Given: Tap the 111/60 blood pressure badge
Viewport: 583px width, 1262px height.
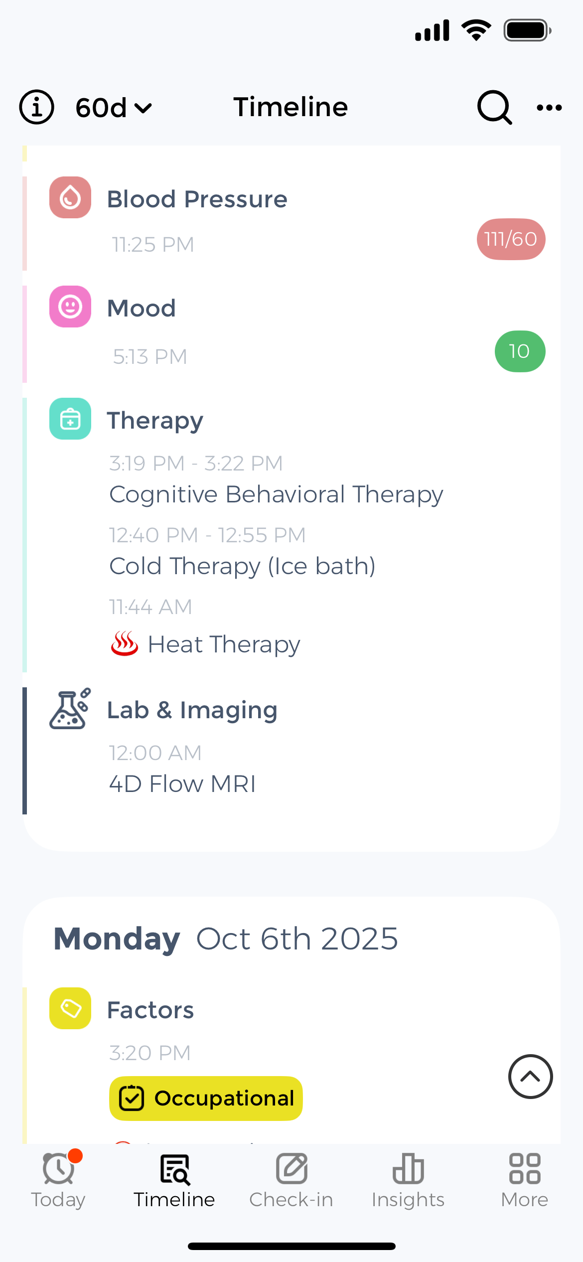Looking at the screenshot, I should click(511, 239).
